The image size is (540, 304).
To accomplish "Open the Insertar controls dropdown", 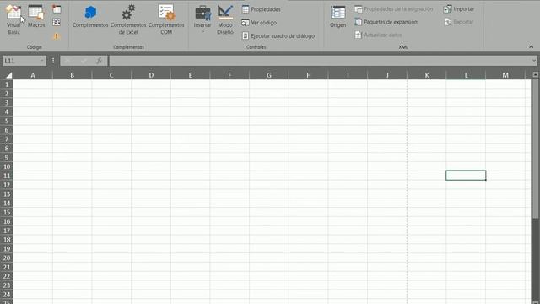I will pos(202,19).
